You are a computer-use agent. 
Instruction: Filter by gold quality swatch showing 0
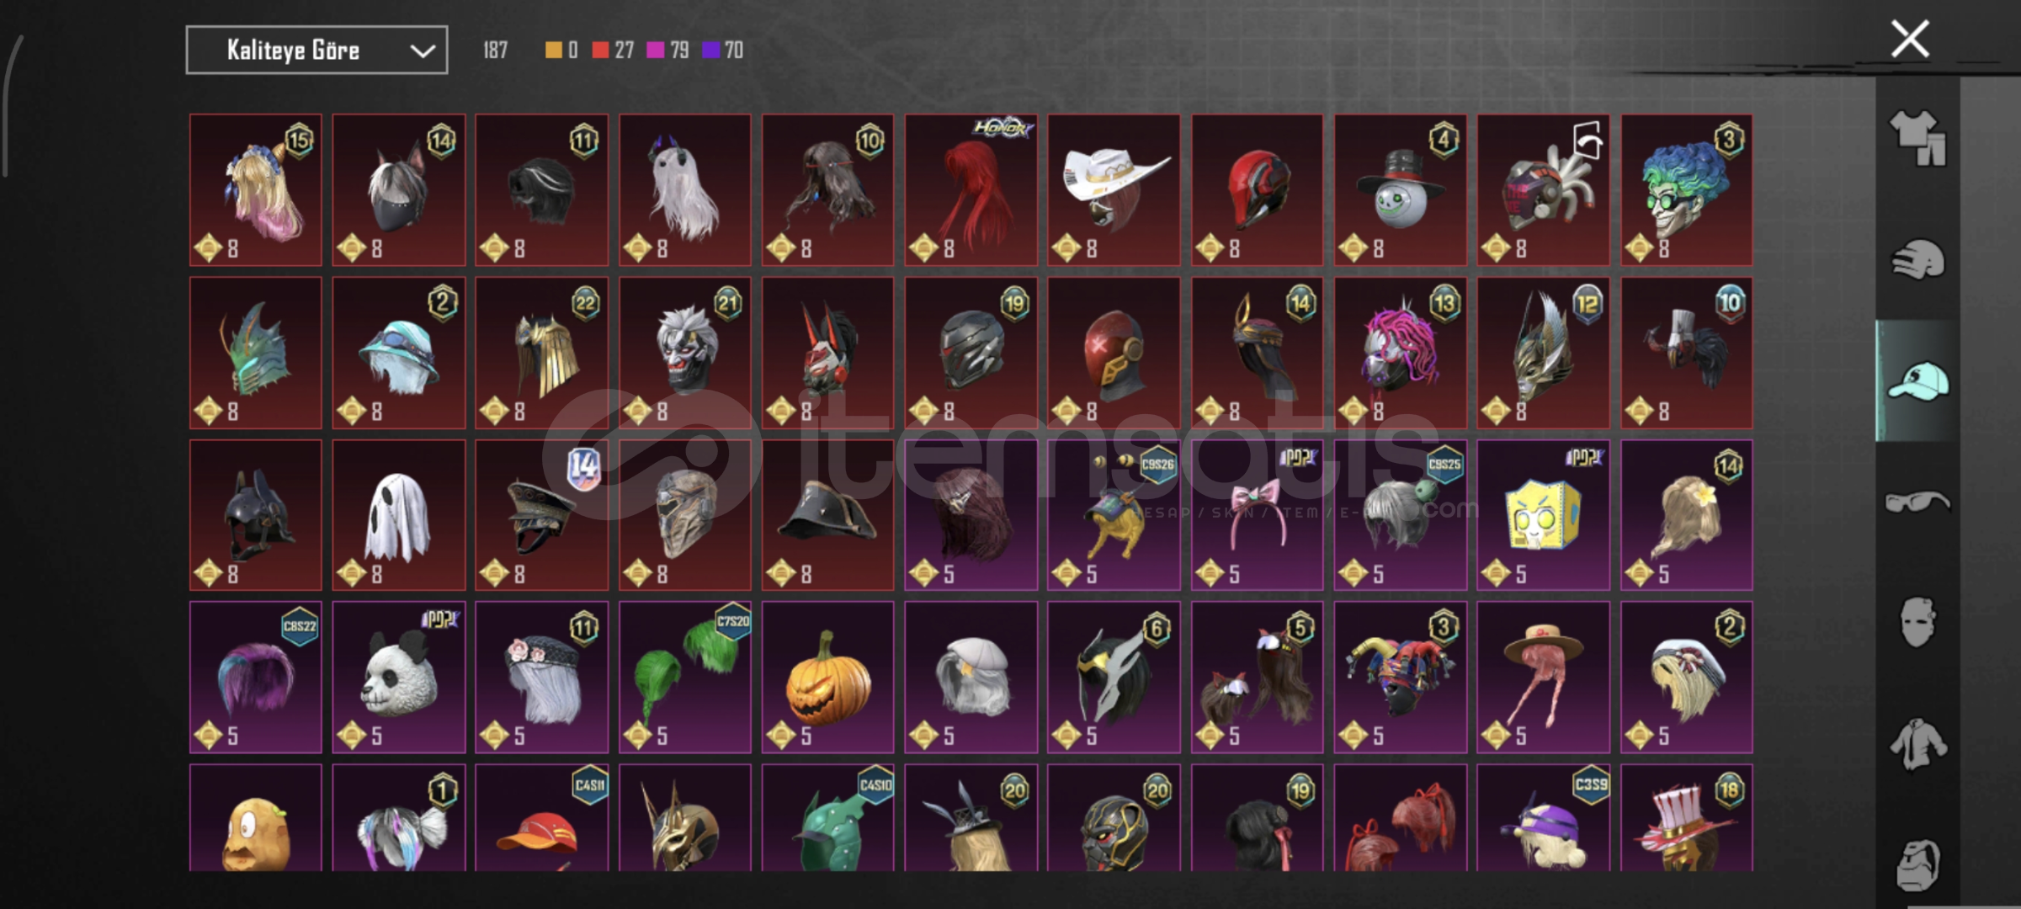click(561, 50)
